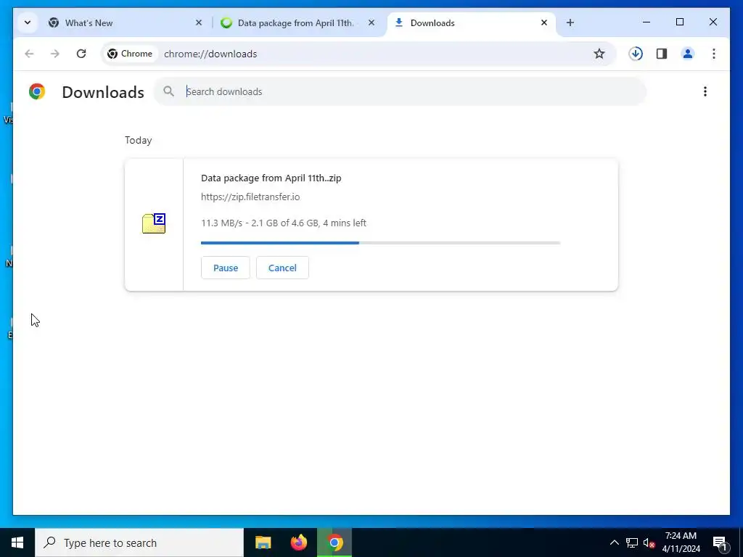Open the notification center icon
This screenshot has height=557, width=743.
[x=720, y=542]
